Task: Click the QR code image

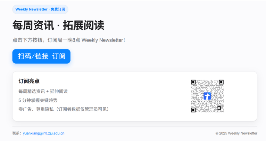Action: tap(207, 96)
